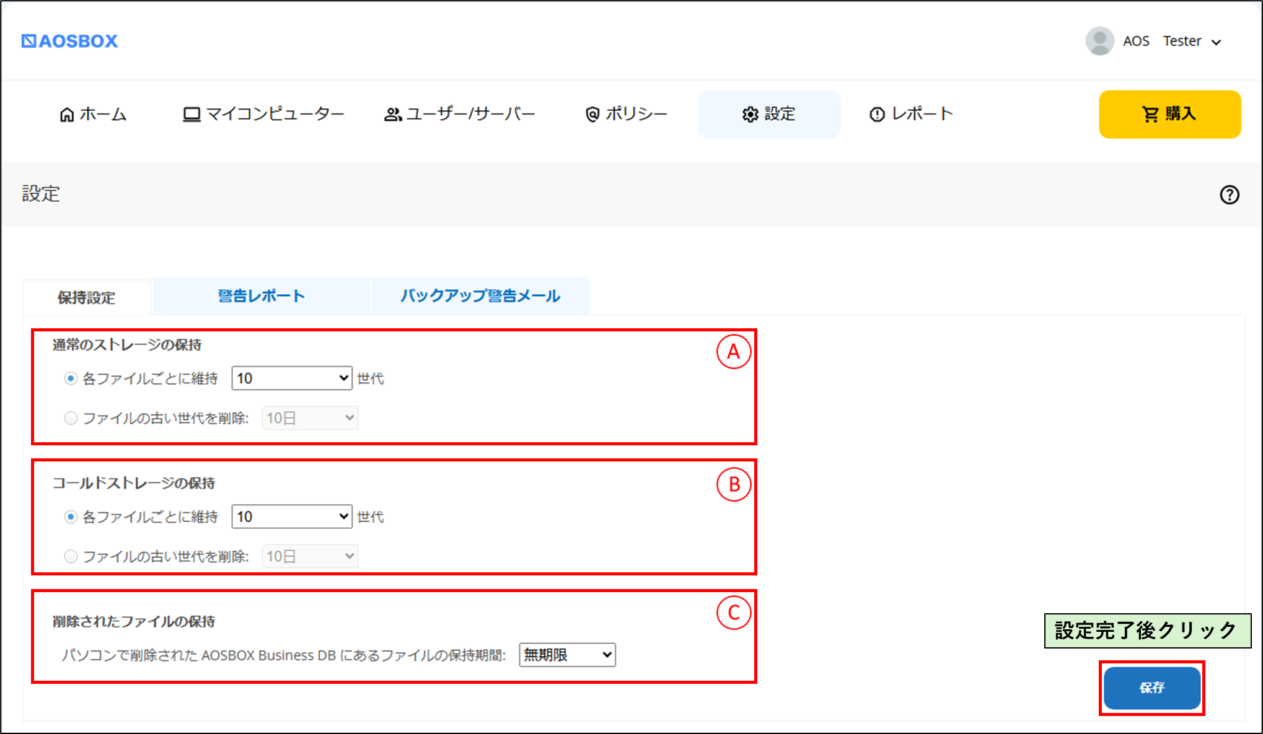Click the yellow 購入 button
The height and width of the screenshot is (734, 1263).
(x=1169, y=114)
